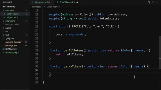The height and width of the screenshot is (90, 161).
Task: Click the EXPLORER panel title
Action: point(8,2)
